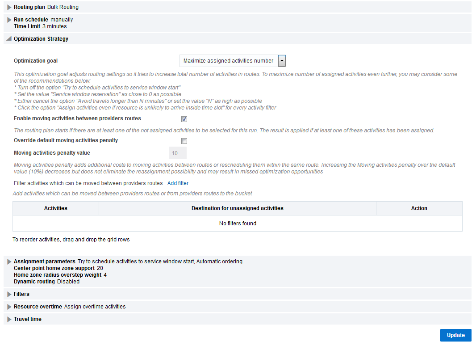Click the No filters found table row
Viewport: 476px width, 346px height.
click(x=238, y=224)
